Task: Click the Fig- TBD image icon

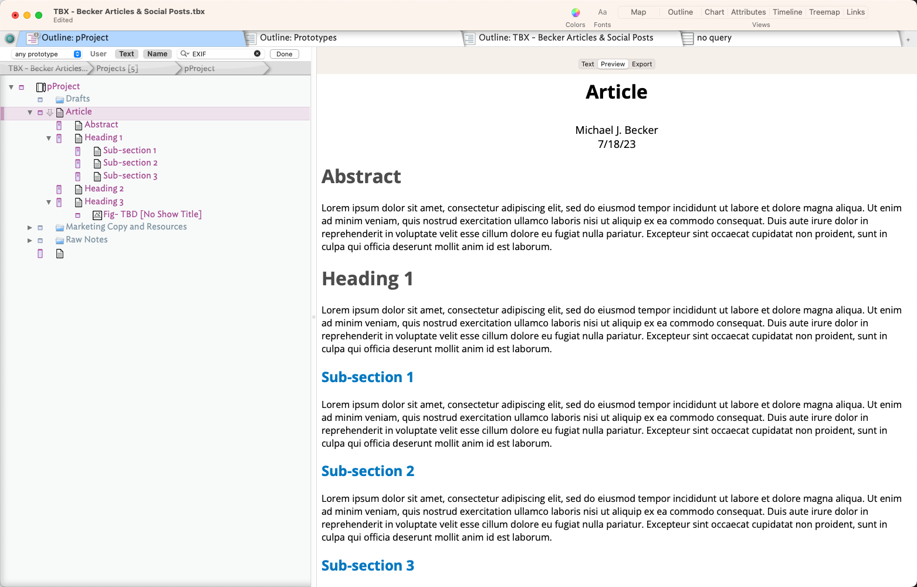Action: 97,215
